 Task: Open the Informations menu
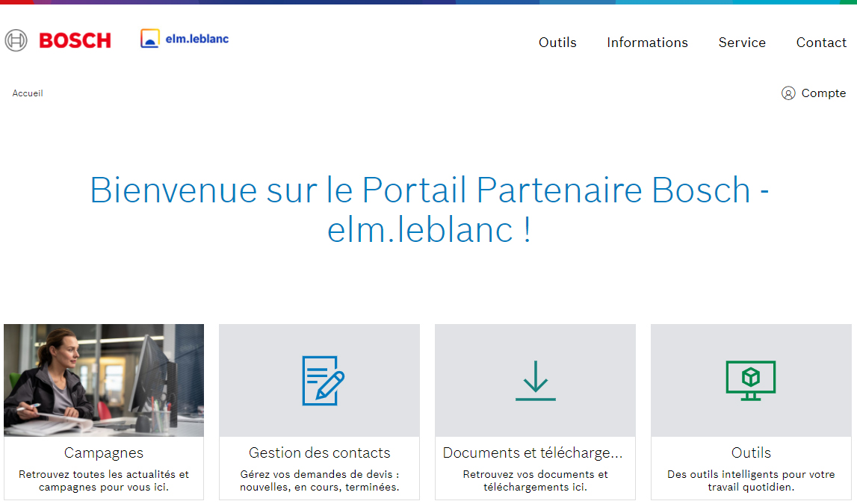coord(647,43)
